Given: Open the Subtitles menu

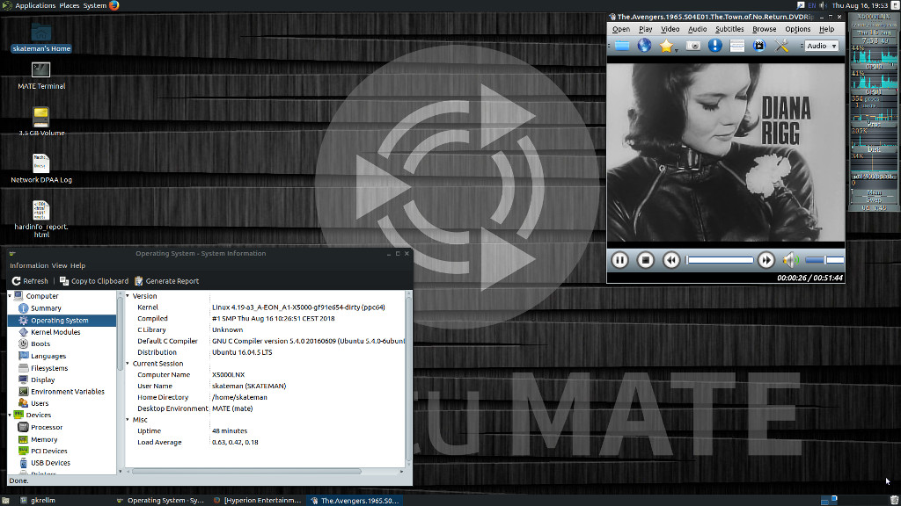Looking at the screenshot, I should pyautogui.click(x=729, y=29).
